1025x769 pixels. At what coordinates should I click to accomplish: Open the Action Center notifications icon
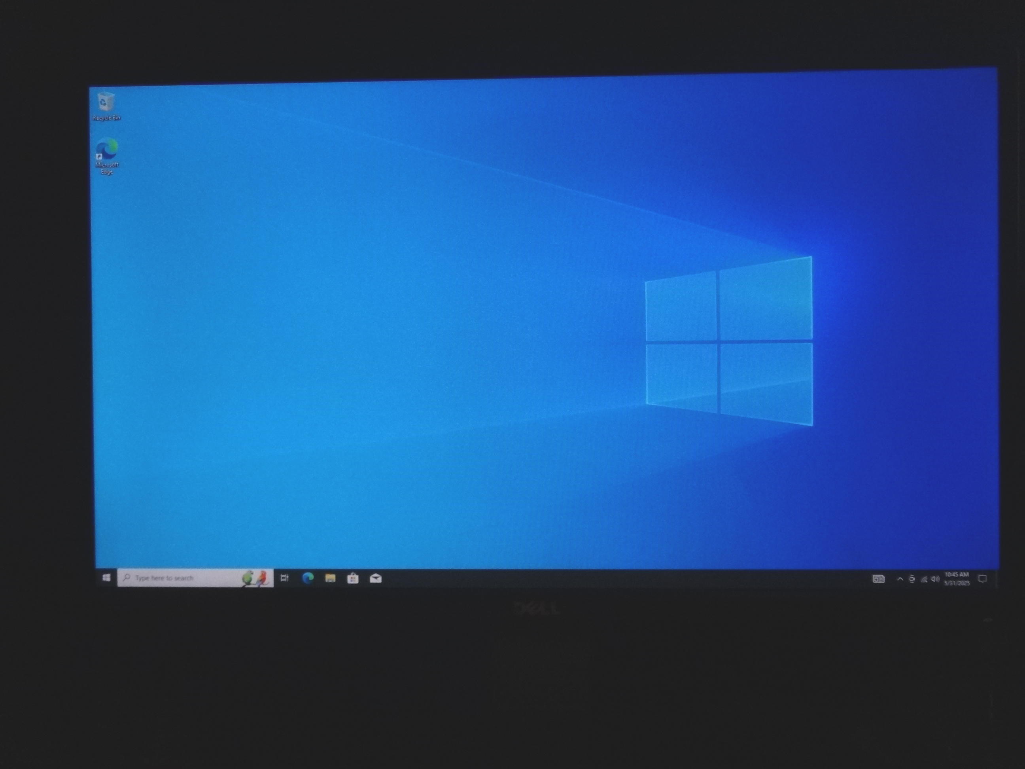[982, 578]
